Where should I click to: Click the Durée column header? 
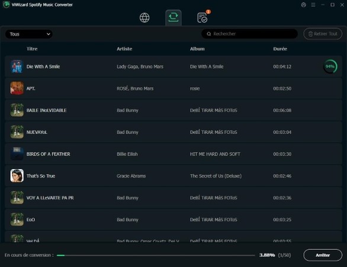(x=280, y=49)
